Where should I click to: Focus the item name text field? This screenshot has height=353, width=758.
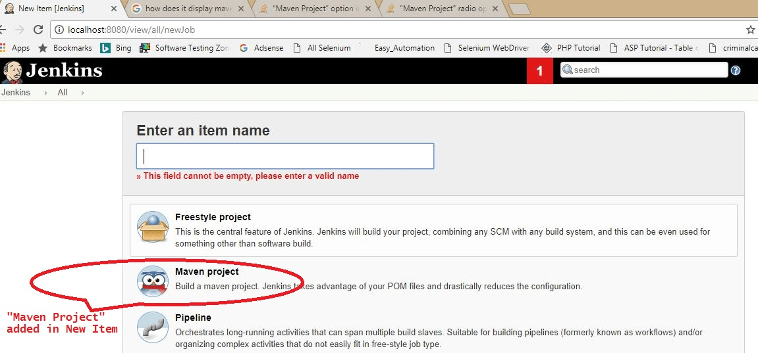point(285,156)
